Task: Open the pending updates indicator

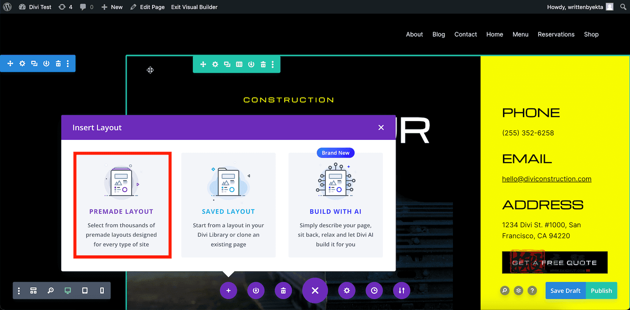Action: click(x=65, y=7)
